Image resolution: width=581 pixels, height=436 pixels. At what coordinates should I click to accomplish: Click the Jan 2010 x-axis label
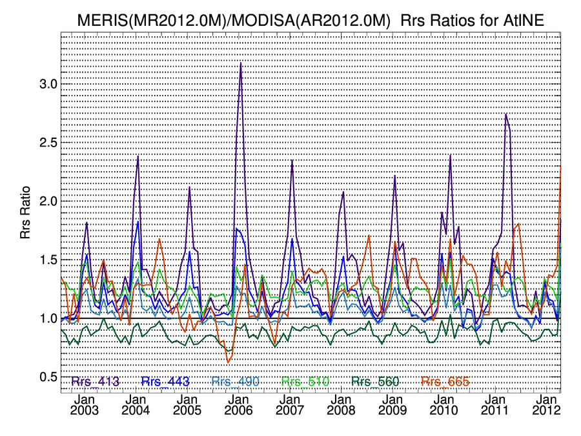point(443,405)
